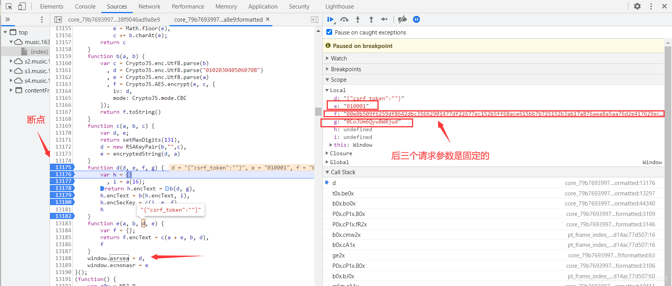Step into next function call

[358, 19]
